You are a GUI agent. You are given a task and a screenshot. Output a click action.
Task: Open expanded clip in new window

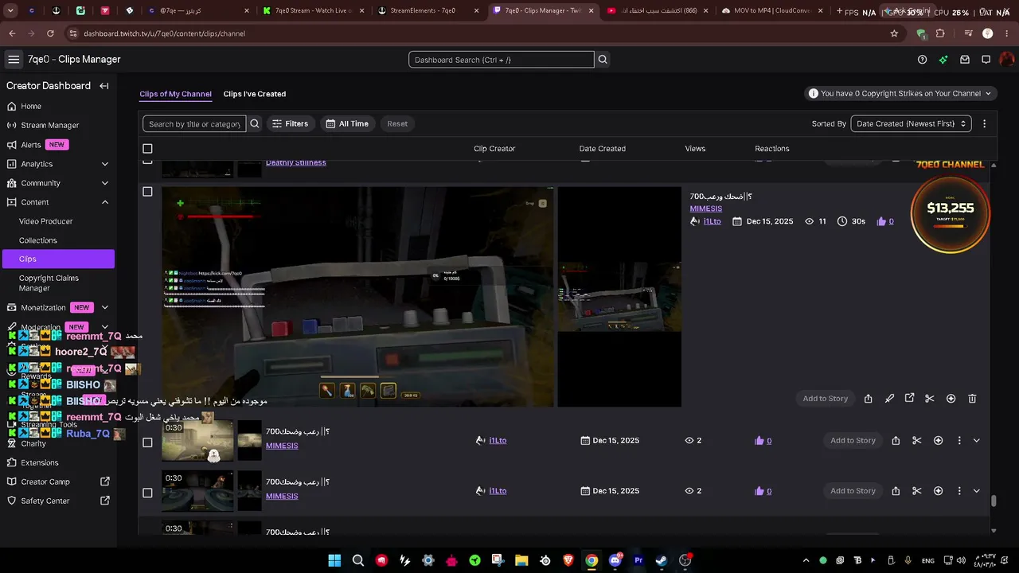pyautogui.click(x=909, y=399)
